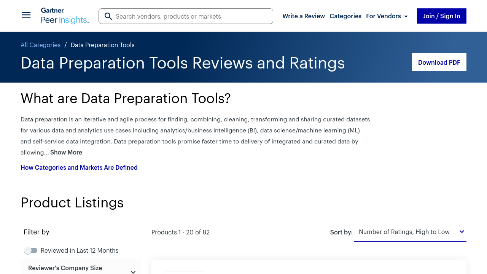Click the Gartner Peer Insights logo
The width and height of the screenshot is (487, 274).
click(x=65, y=16)
